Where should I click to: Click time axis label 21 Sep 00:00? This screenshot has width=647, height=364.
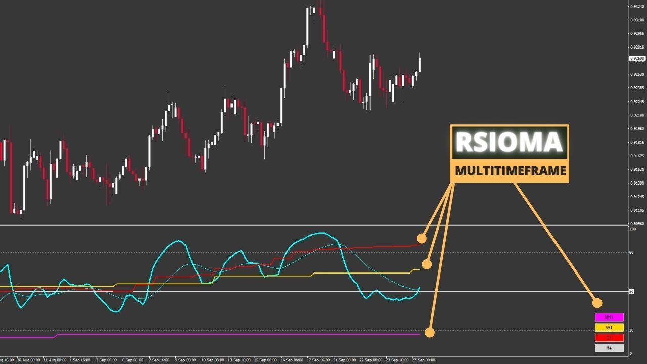pyautogui.click(x=345, y=360)
